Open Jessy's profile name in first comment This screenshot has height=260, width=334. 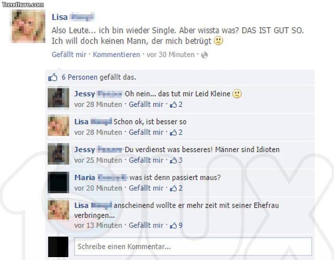[x=84, y=94]
